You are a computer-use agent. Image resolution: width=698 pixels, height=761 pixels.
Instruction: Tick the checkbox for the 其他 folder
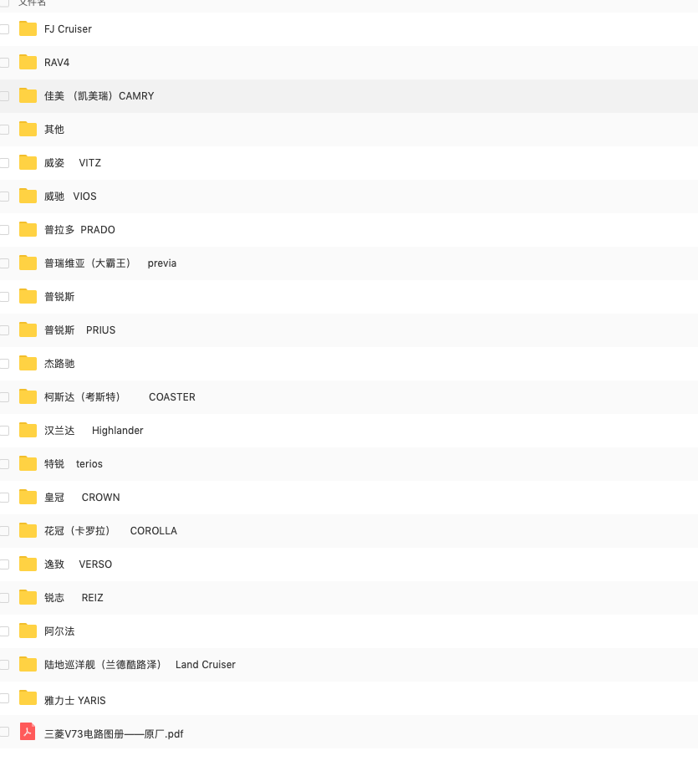[x=4, y=130]
